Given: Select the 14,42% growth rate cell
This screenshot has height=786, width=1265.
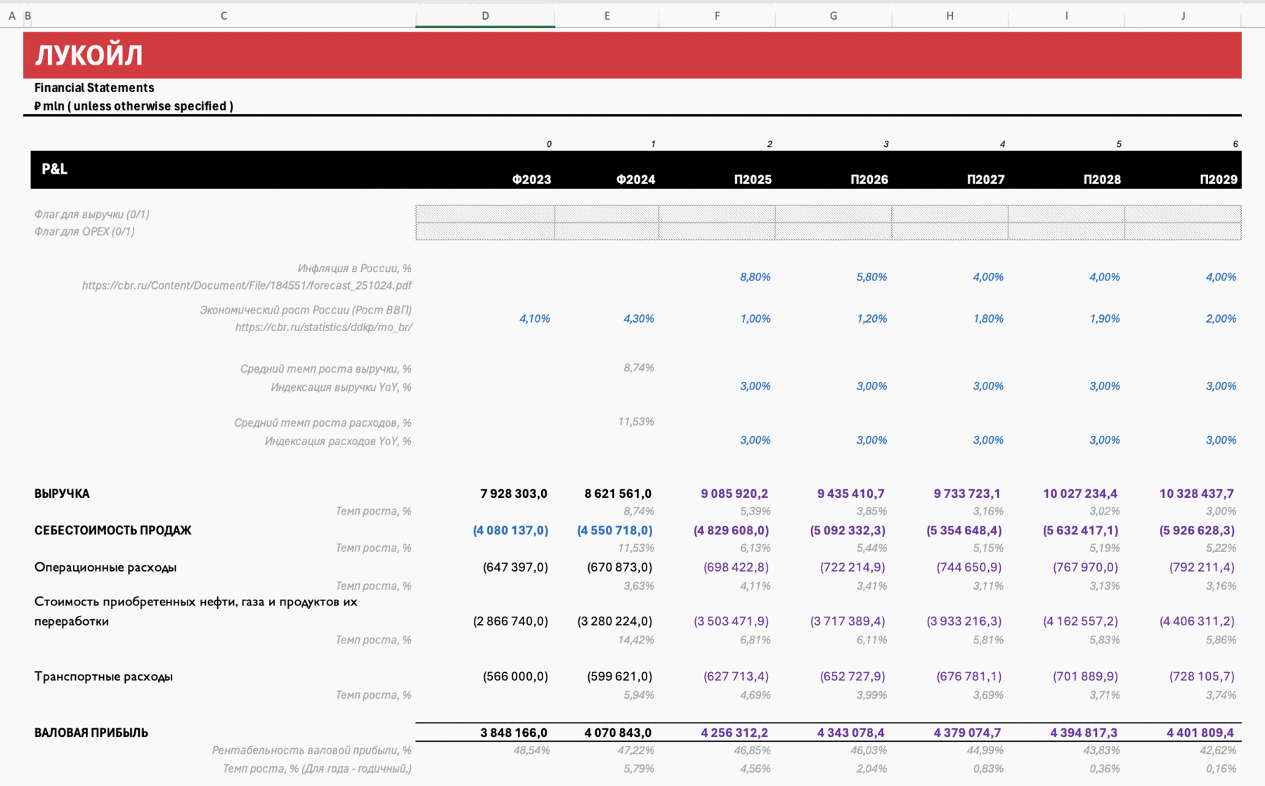Looking at the screenshot, I should coord(635,640).
